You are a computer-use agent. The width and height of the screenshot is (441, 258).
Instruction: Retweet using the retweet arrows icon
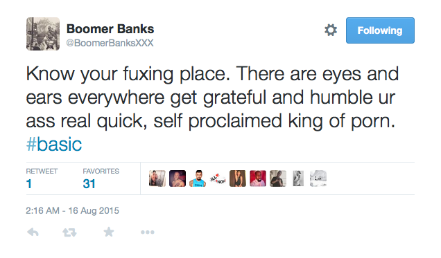(69, 232)
